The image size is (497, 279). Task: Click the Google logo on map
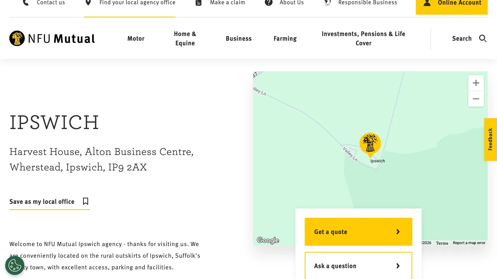coord(268,241)
